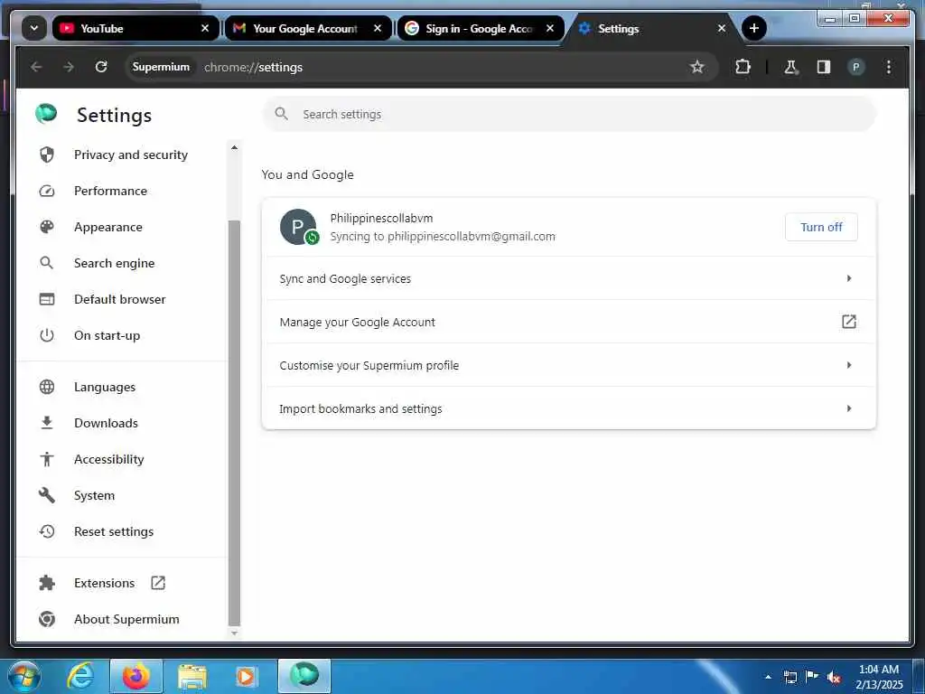Open the Languages settings section
Screen dimensions: 925x694
tap(105, 387)
